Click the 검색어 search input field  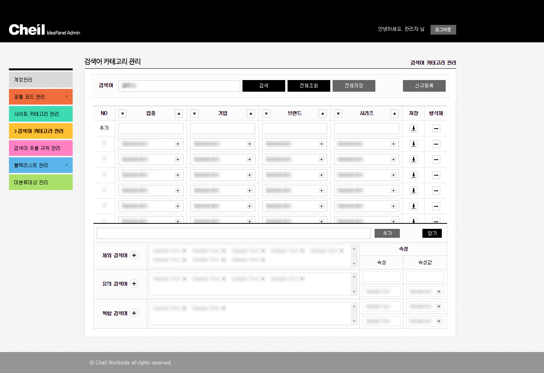coord(179,86)
